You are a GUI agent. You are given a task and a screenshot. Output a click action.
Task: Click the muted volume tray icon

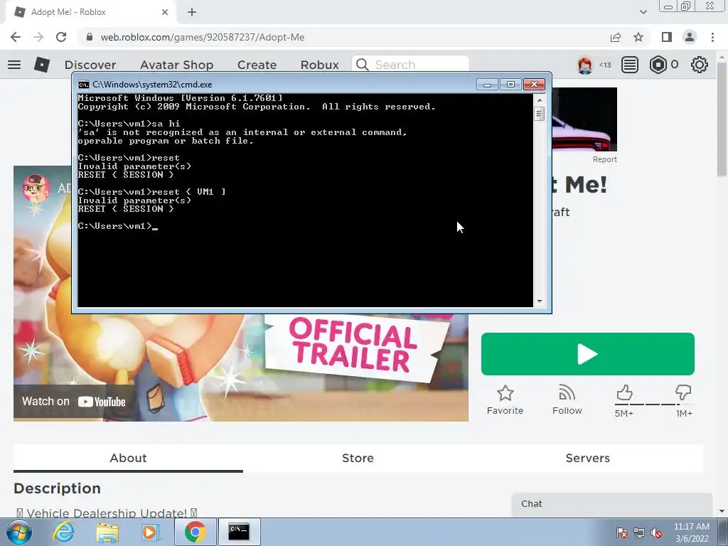tap(656, 532)
